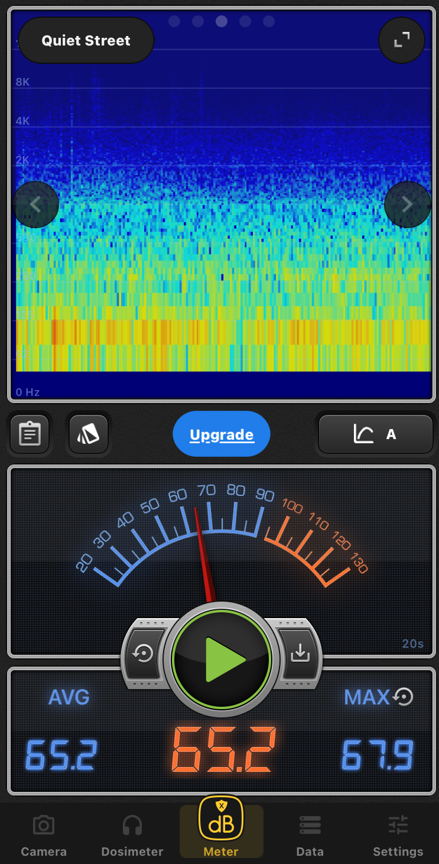Open the A frequency weighting selector
The width and height of the screenshot is (439, 864).
click(x=376, y=434)
